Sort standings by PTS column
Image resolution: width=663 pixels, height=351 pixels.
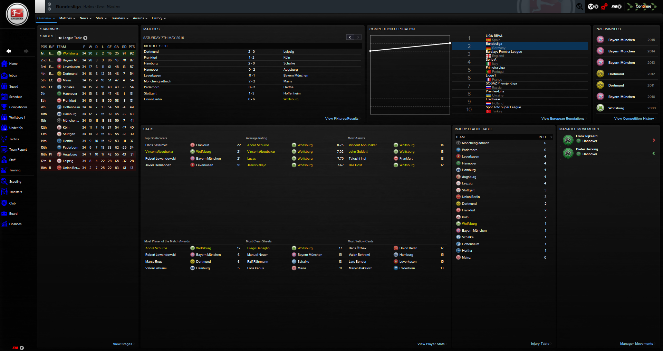tap(132, 47)
